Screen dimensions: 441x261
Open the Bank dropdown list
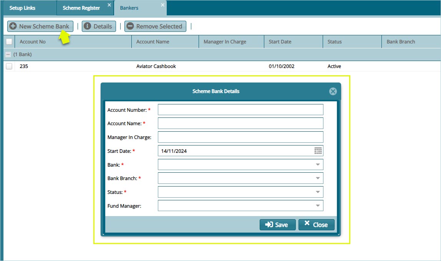(x=318, y=165)
